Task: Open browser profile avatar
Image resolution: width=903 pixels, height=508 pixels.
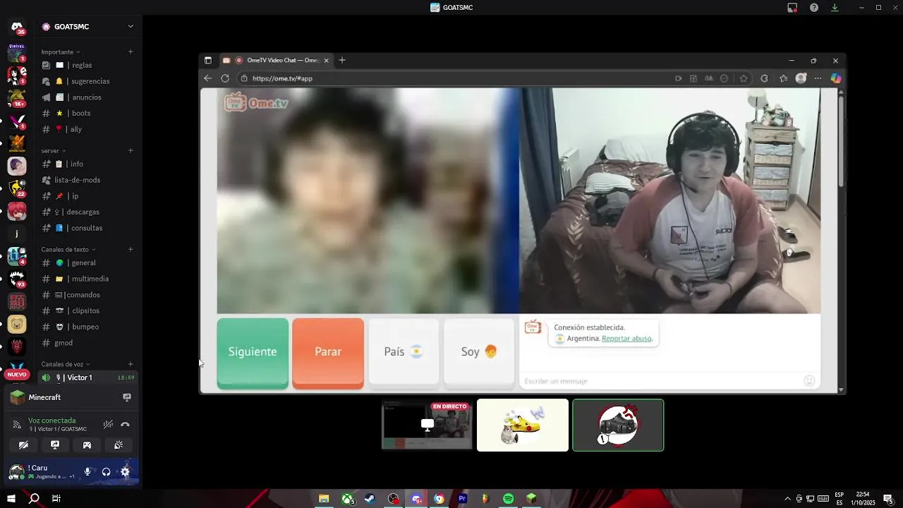Action: point(801,78)
